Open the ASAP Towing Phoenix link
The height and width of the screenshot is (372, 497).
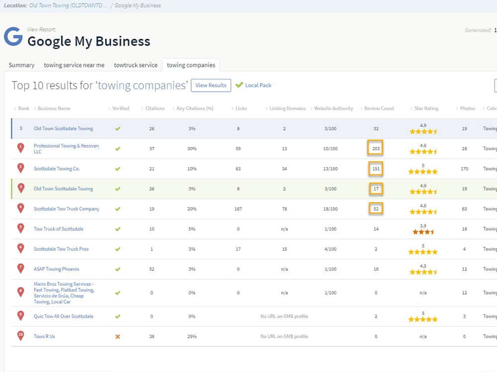point(57,269)
